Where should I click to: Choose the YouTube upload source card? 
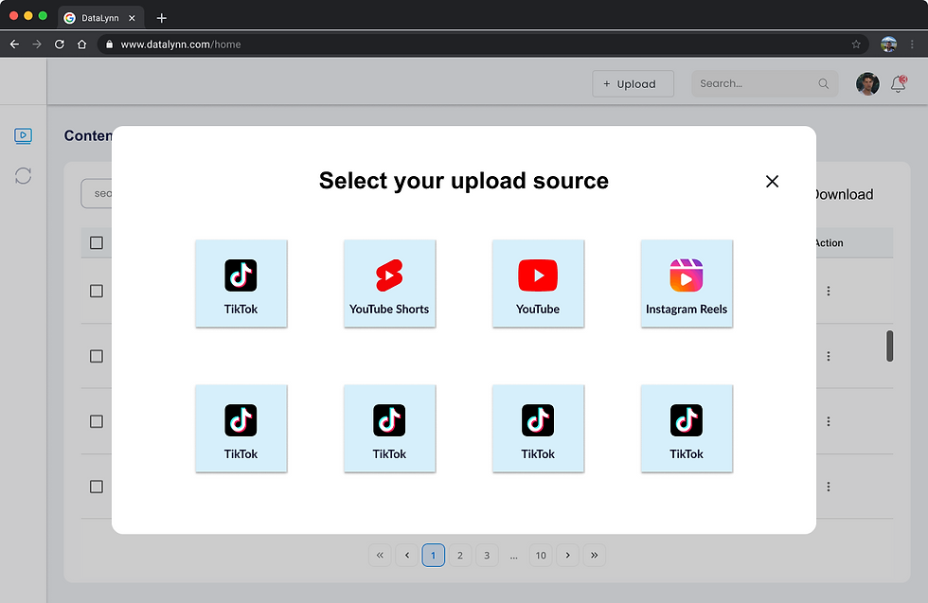coord(538,283)
